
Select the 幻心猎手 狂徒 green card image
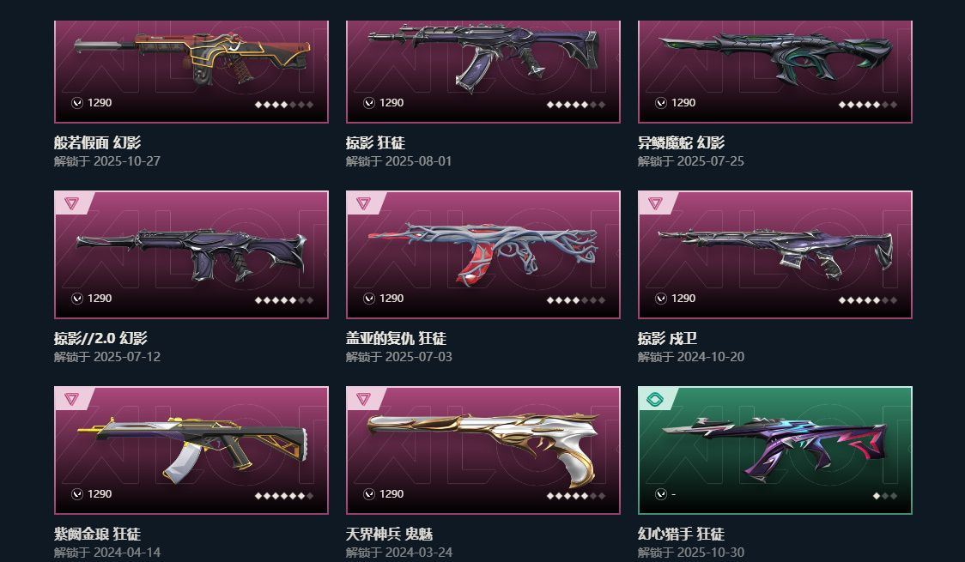[x=774, y=450]
